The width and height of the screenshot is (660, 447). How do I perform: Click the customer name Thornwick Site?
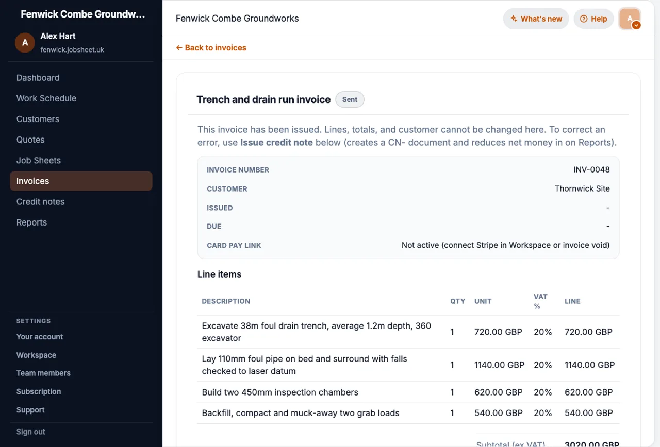click(582, 189)
